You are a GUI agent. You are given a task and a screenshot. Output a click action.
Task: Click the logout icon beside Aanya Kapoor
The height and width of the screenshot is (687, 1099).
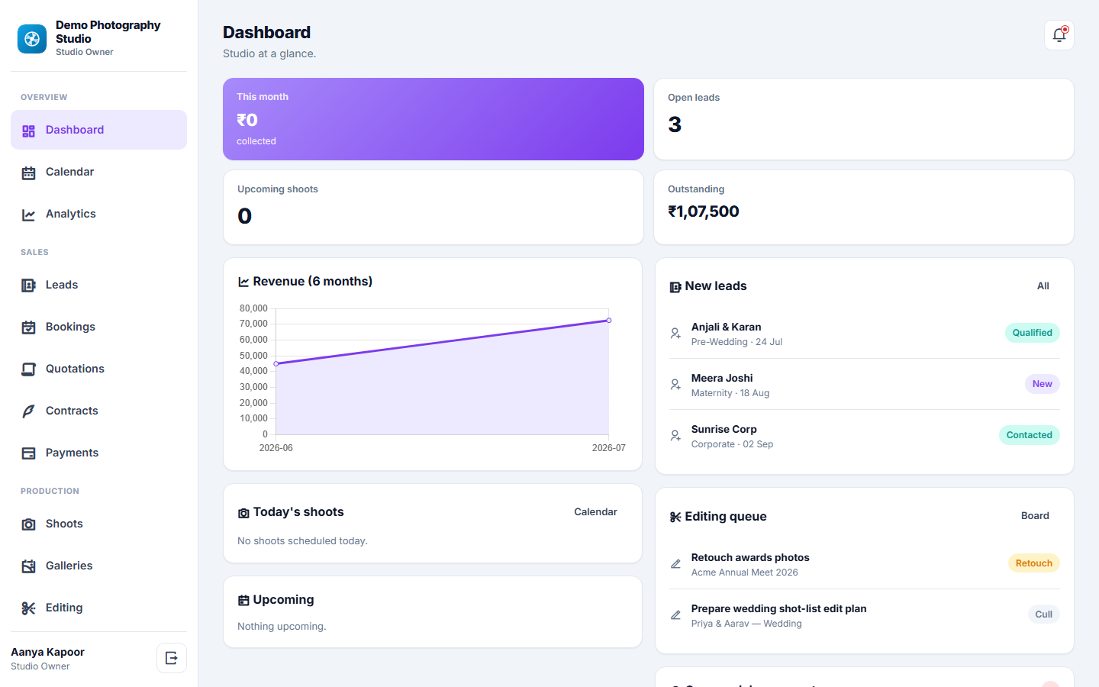pyautogui.click(x=172, y=658)
